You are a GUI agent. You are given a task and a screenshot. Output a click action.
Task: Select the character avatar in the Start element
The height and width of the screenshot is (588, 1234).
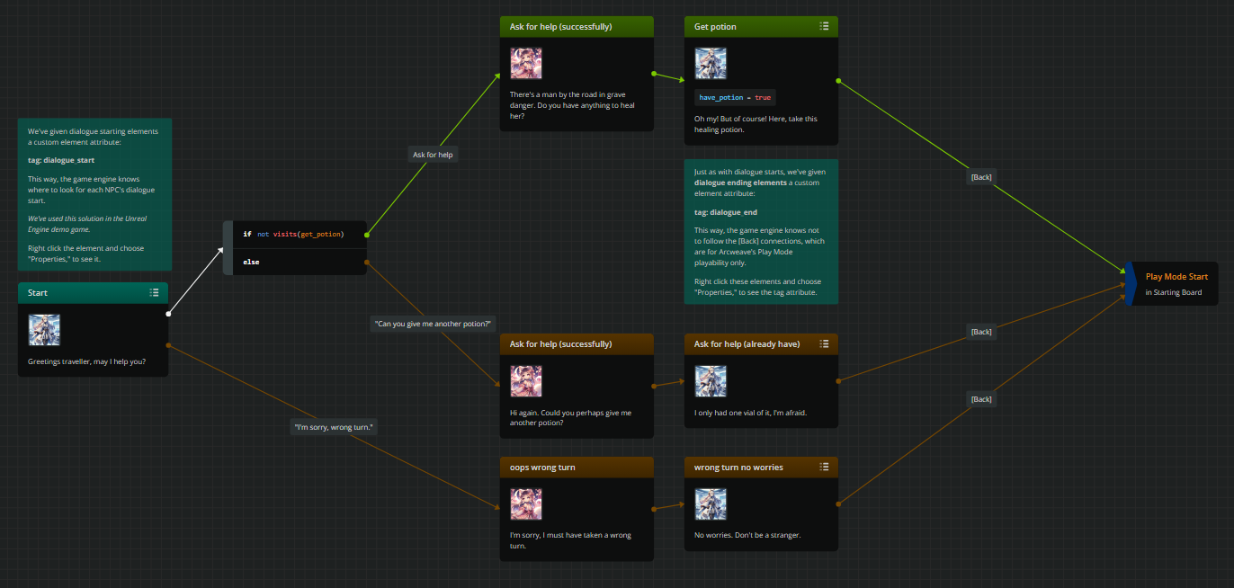point(45,330)
